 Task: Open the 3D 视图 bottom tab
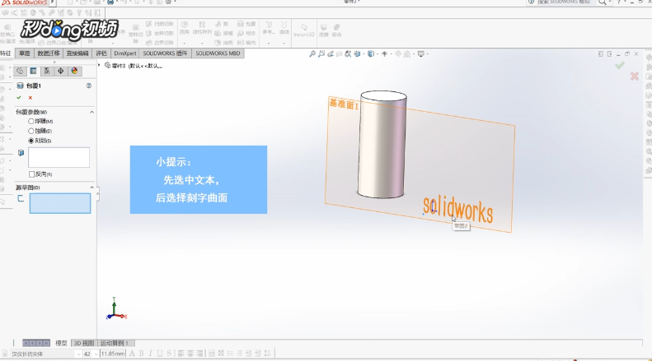(x=84, y=343)
